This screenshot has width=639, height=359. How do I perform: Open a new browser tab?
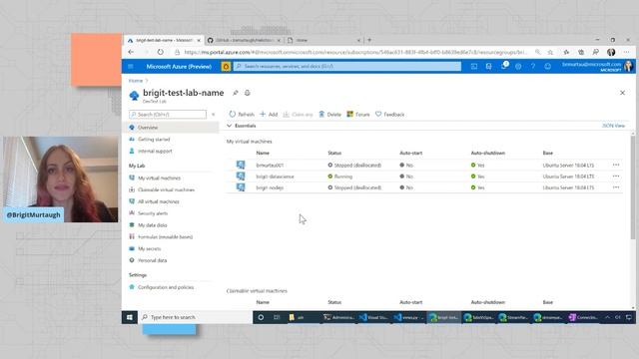coord(369,40)
